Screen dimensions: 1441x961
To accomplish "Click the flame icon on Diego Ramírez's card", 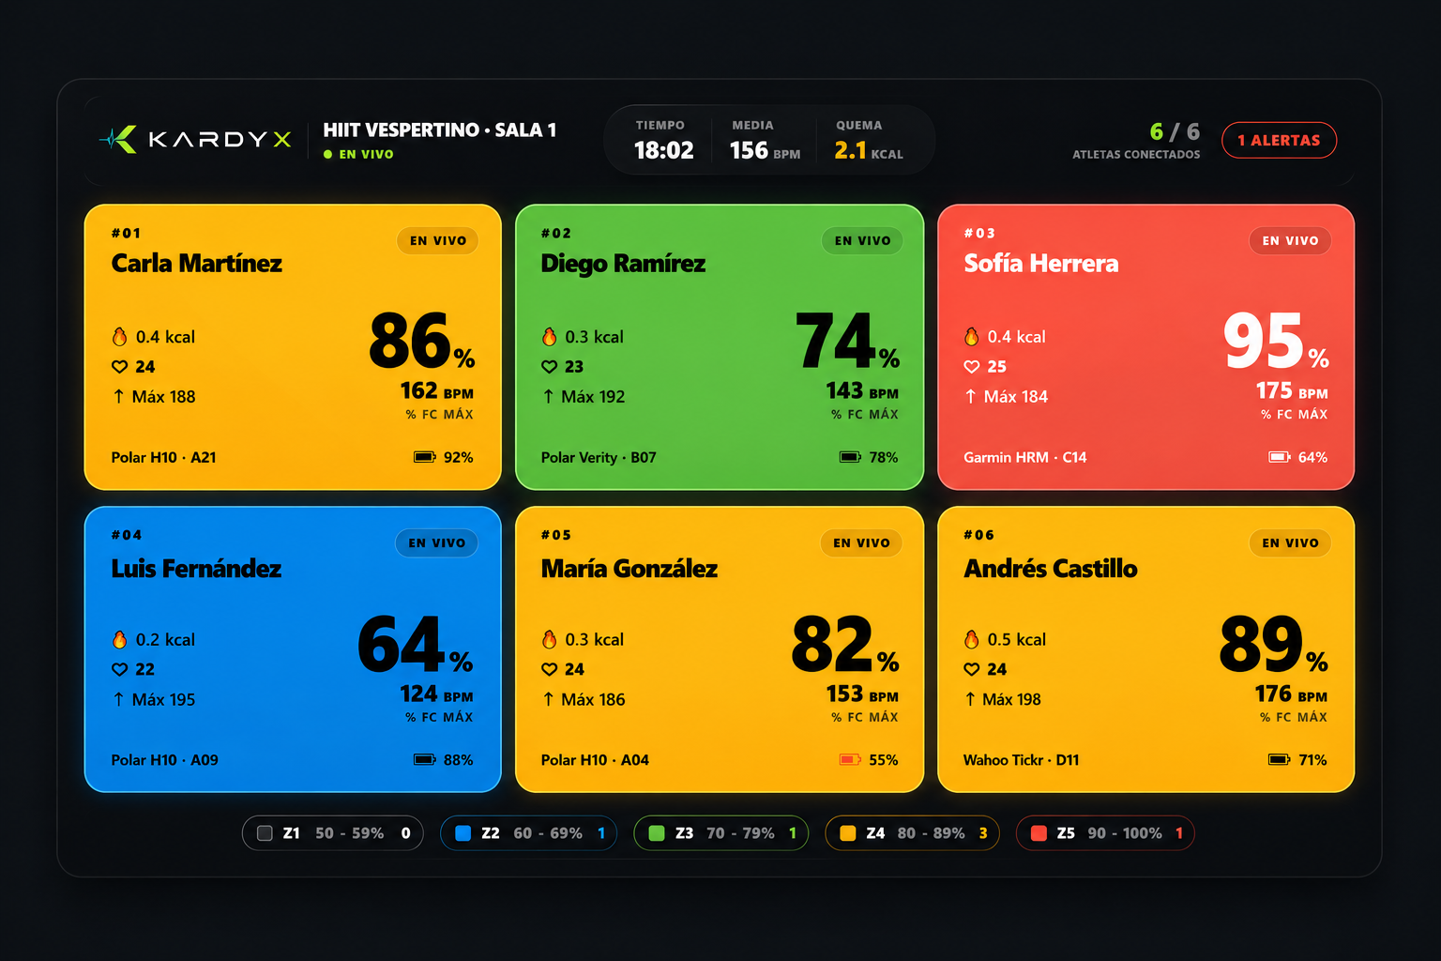I will click(x=549, y=337).
